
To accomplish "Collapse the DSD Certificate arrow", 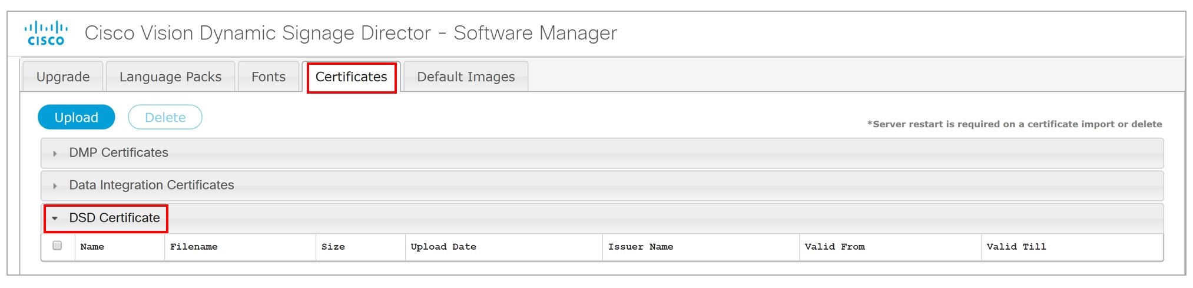I will [x=55, y=219].
